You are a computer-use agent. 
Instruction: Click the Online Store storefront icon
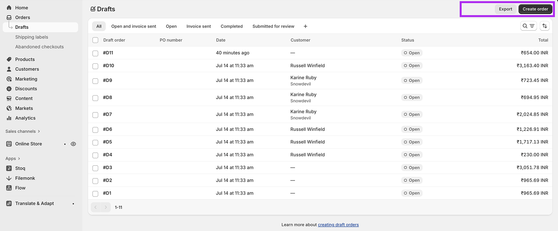point(9,144)
